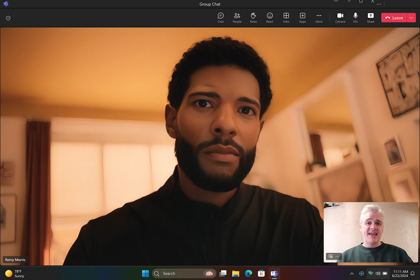Adjust volume via the speaker tray icon
This screenshot has height=280, width=420.
coord(378,273)
